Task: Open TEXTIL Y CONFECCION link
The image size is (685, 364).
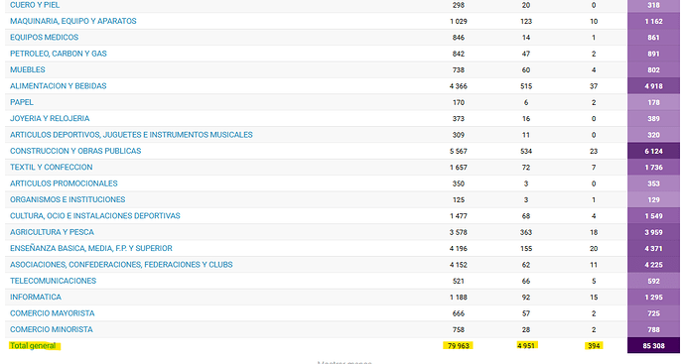Action: [51, 168]
